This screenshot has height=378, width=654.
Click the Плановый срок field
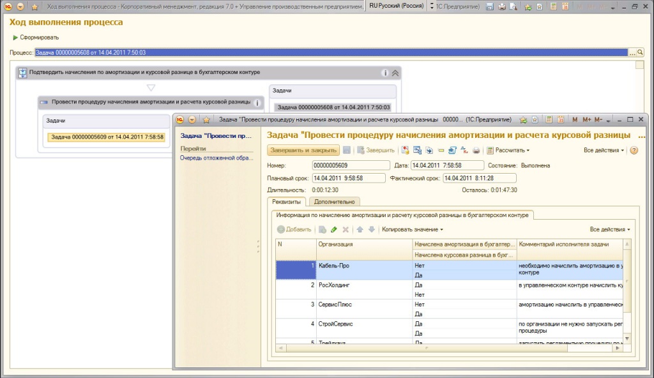(349, 178)
